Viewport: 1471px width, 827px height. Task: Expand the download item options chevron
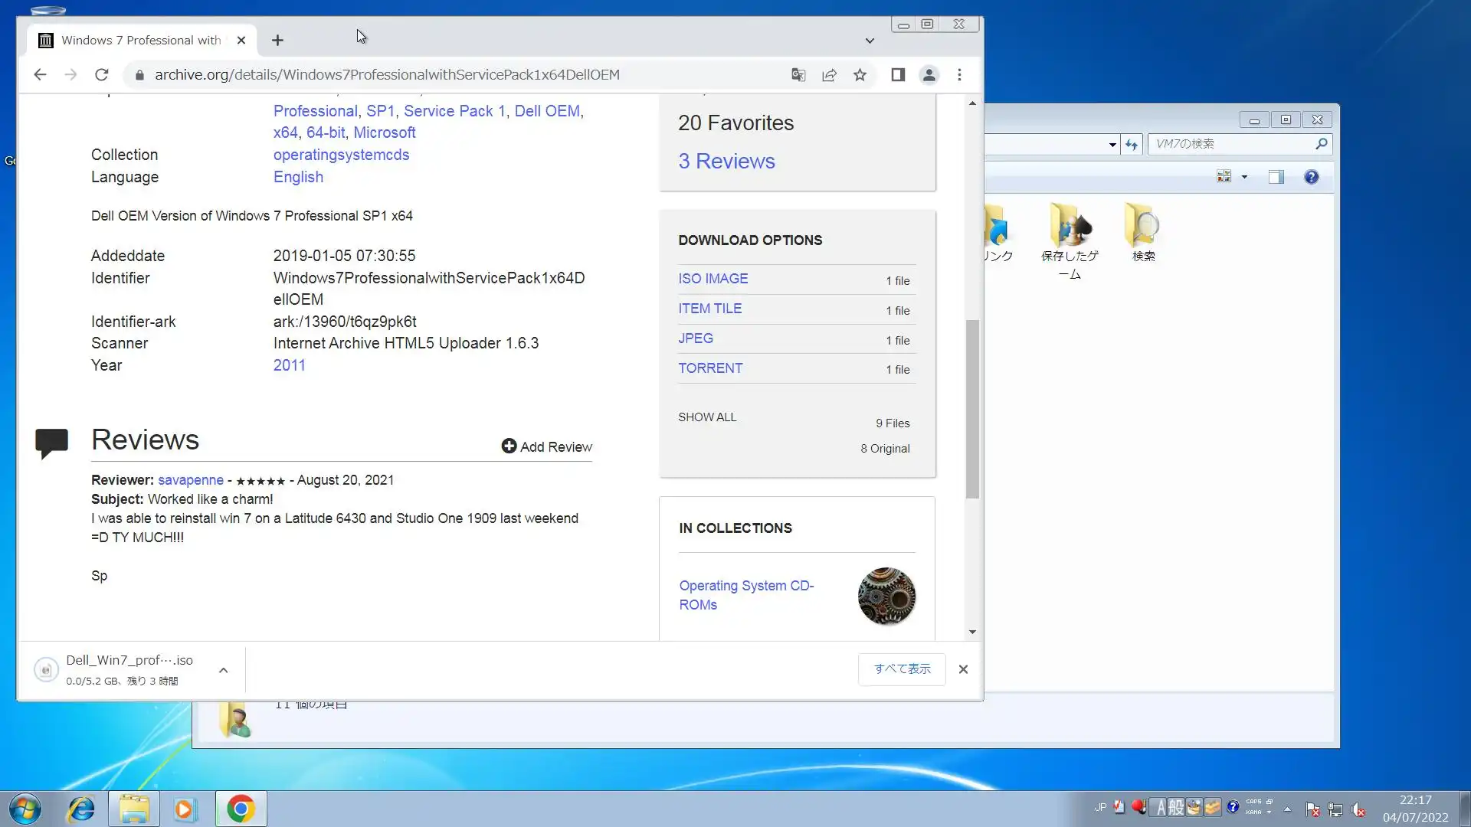point(223,670)
